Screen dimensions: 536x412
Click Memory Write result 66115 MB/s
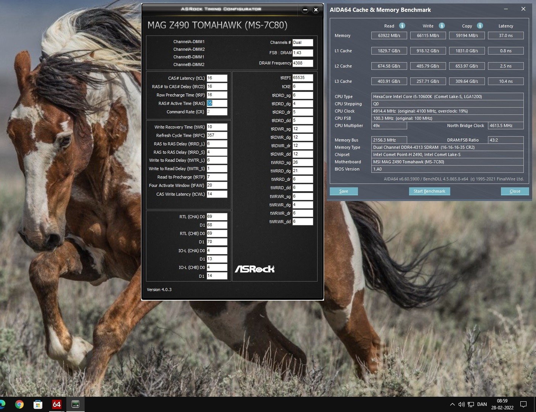pos(428,35)
